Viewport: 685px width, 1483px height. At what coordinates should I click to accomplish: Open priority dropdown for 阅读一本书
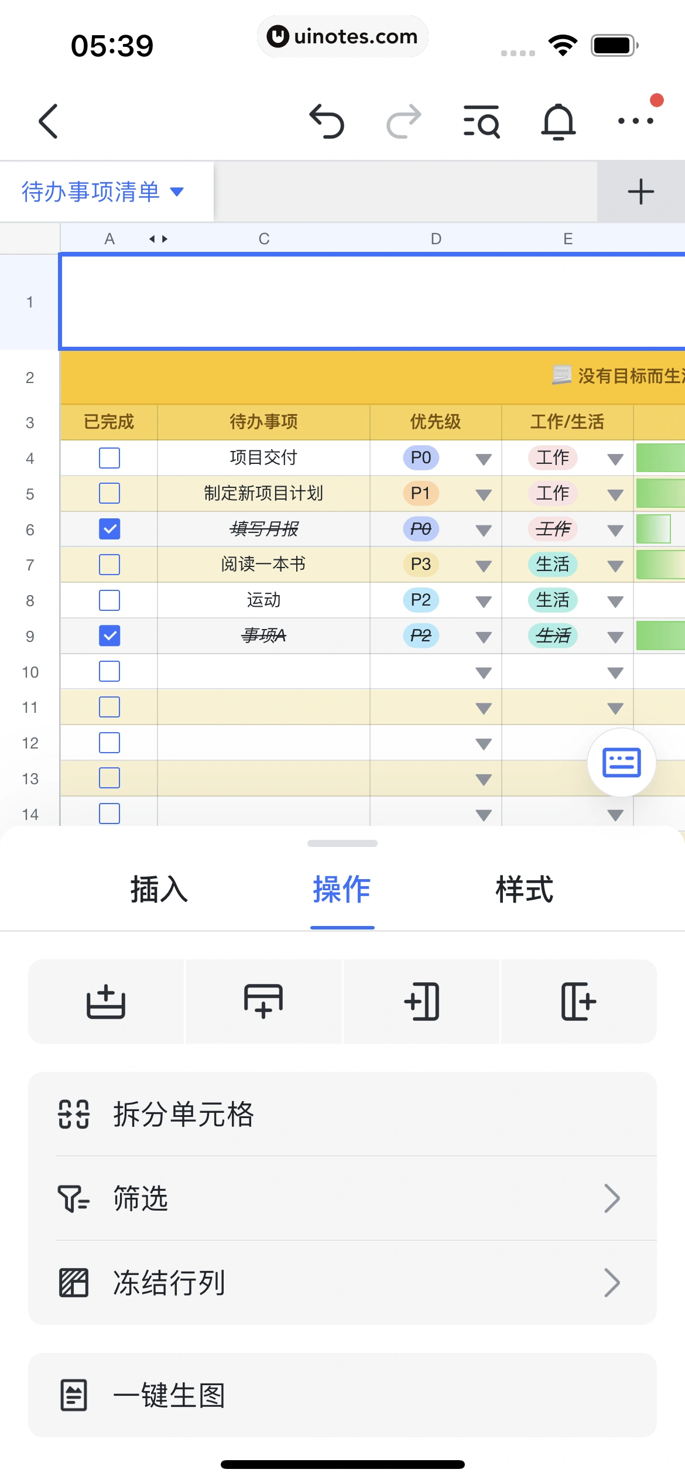coord(484,566)
